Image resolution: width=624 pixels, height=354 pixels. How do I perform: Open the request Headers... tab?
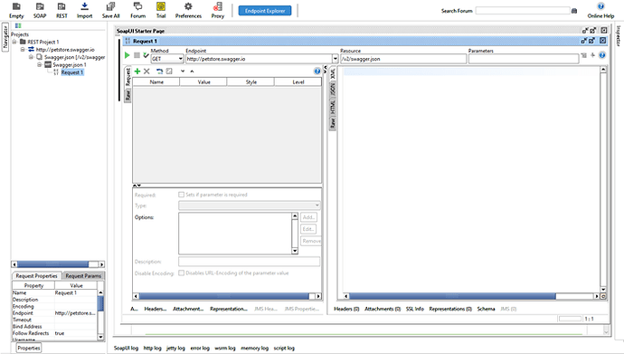[x=156, y=309]
